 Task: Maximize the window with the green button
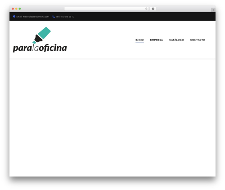pos(20,9)
